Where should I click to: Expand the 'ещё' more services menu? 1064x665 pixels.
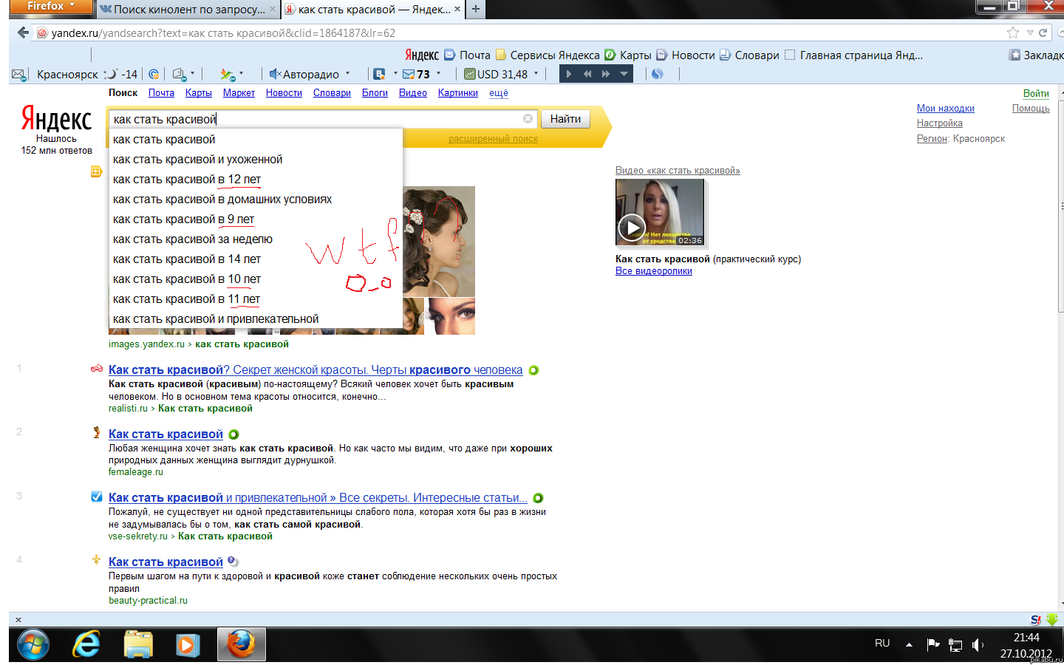pyautogui.click(x=499, y=93)
